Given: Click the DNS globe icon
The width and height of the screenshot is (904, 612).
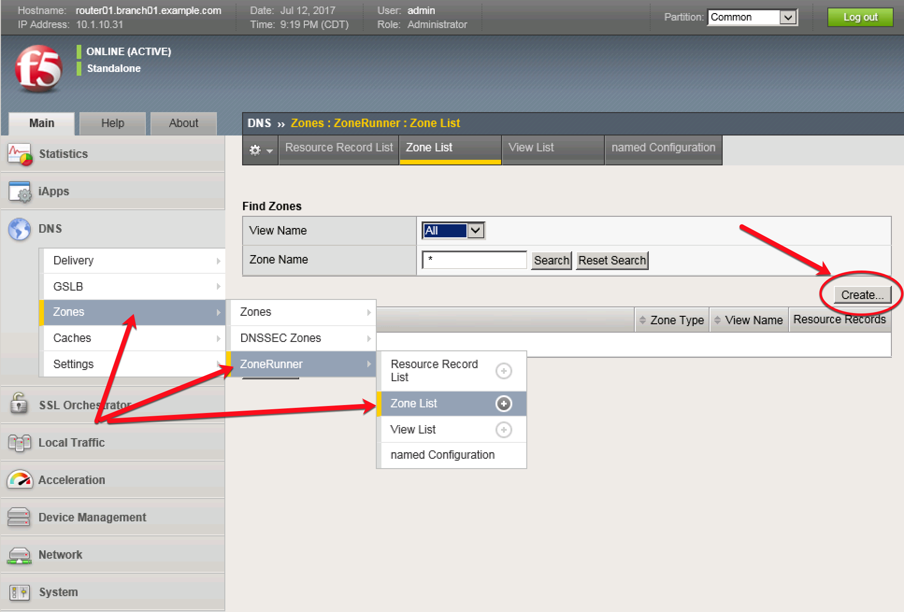Looking at the screenshot, I should pyautogui.click(x=20, y=229).
